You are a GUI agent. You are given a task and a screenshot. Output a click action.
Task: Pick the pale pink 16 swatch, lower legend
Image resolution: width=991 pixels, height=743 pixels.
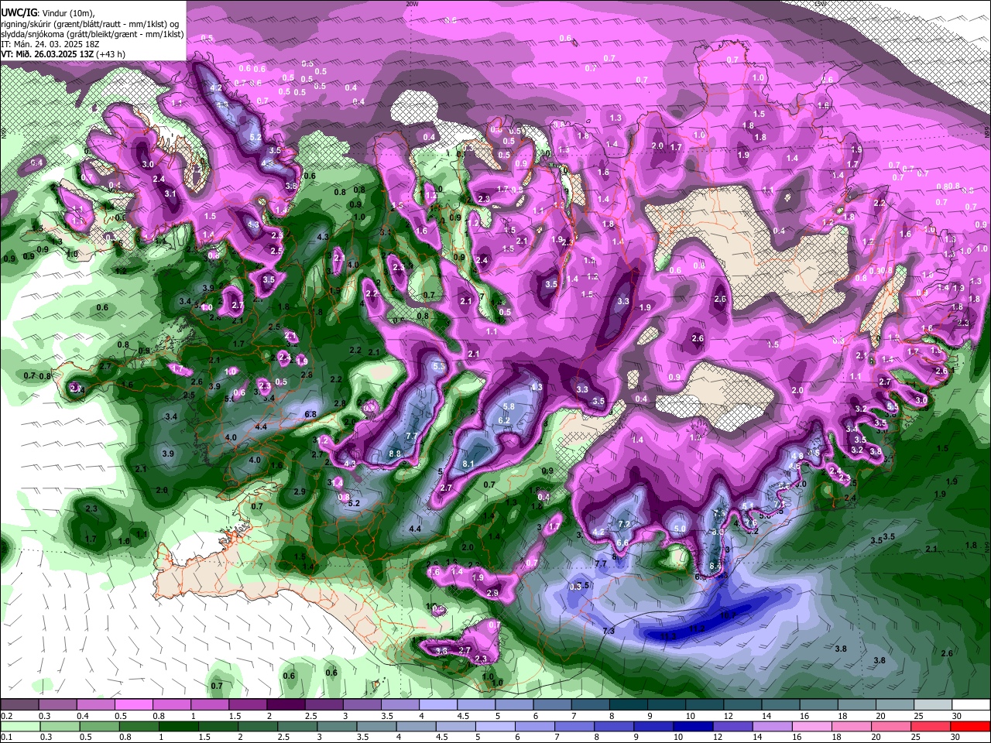click(x=813, y=726)
